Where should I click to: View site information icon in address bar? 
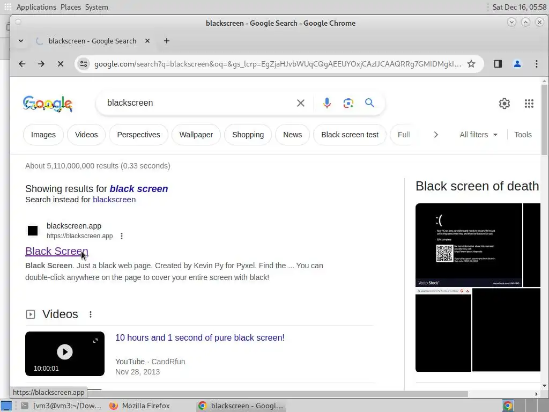tap(84, 64)
